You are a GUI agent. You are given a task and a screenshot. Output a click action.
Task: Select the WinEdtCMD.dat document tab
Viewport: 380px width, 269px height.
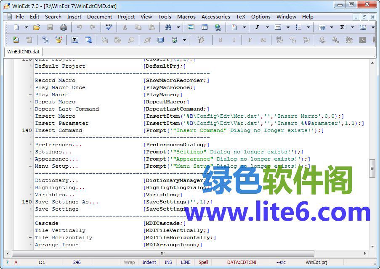[24, 52]
